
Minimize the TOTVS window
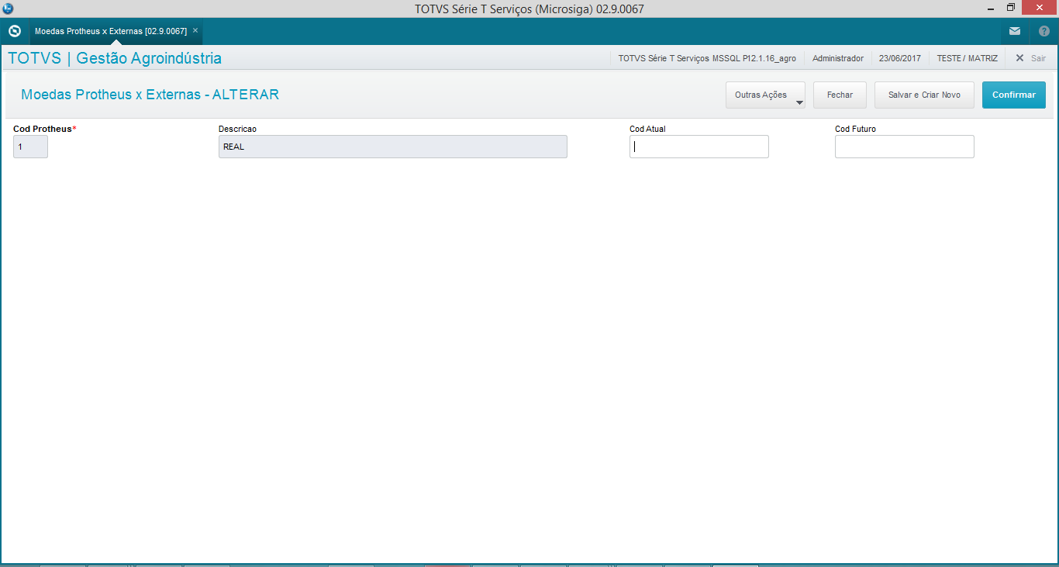[991, 8]
